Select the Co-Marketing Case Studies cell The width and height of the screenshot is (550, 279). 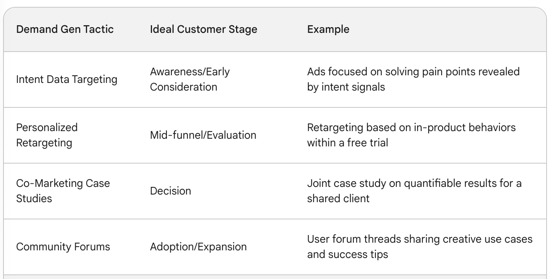coord(63,191)
